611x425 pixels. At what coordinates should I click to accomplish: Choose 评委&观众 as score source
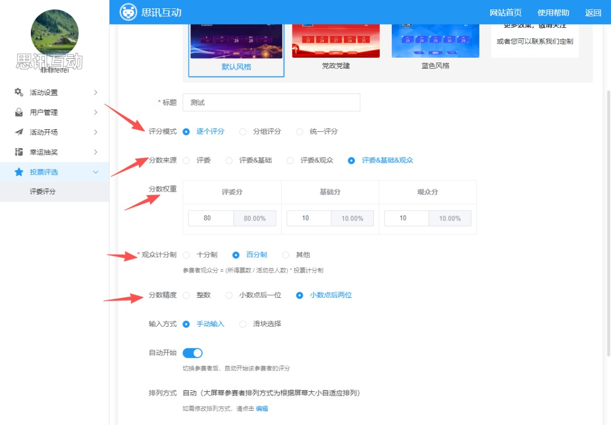click(290, 161)
